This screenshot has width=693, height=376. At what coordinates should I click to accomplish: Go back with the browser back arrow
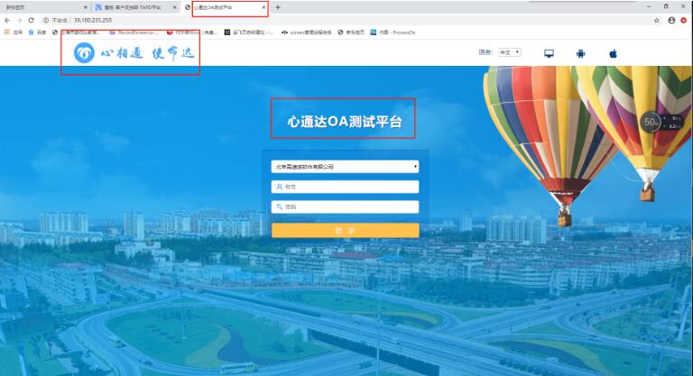(x=7, y=21)
